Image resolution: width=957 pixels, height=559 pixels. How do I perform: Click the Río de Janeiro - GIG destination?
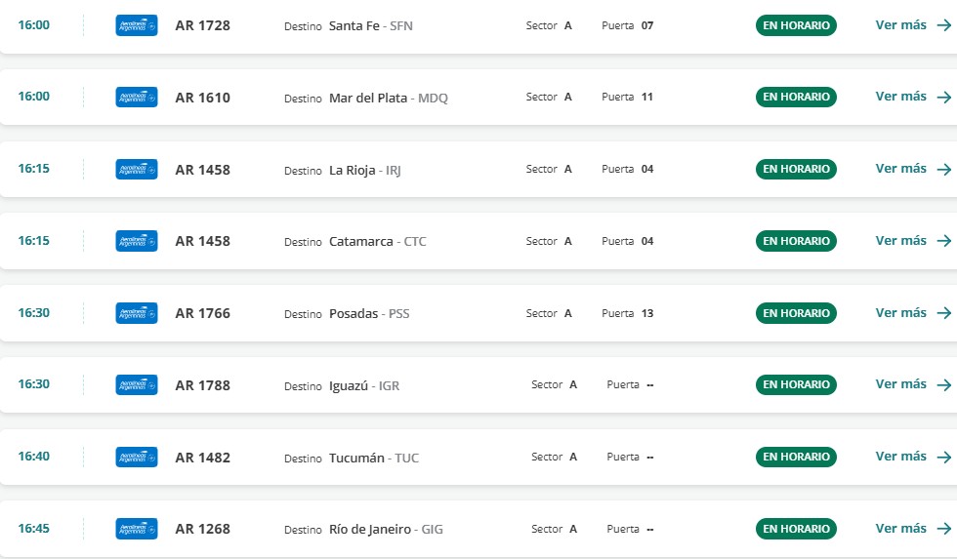click(x=386, y=530)
